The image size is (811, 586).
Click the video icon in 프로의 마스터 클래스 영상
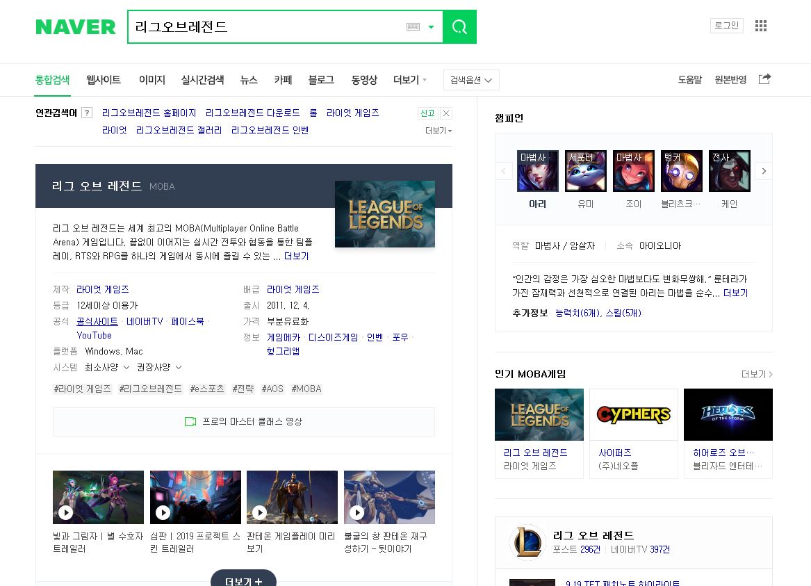190,421
